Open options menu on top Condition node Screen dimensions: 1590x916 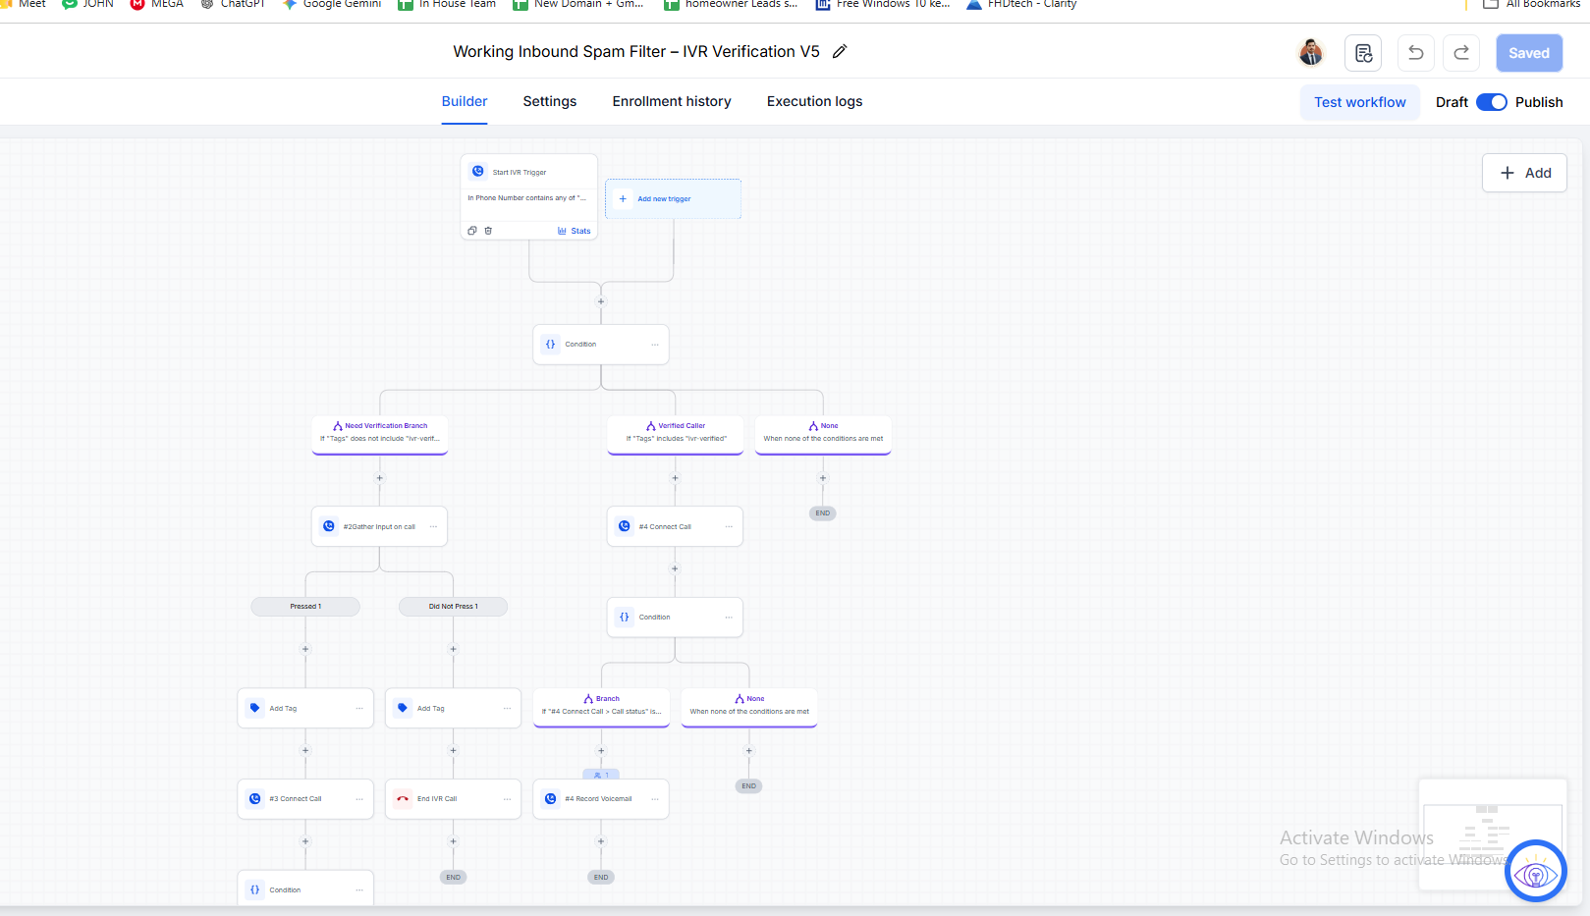(x=655, y=345)
